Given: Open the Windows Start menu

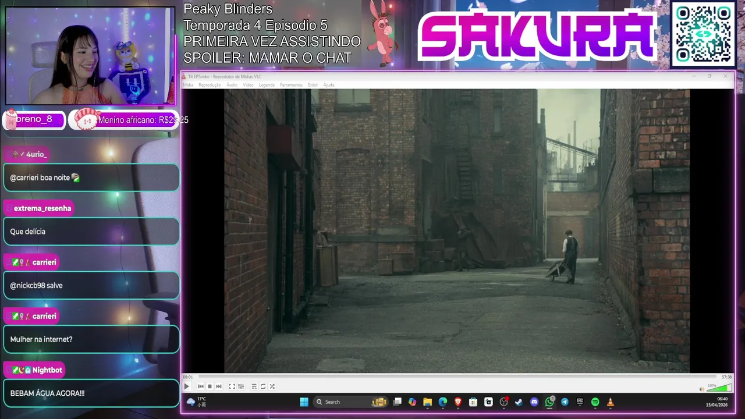Looking at the screenshot, I should 304,402.
